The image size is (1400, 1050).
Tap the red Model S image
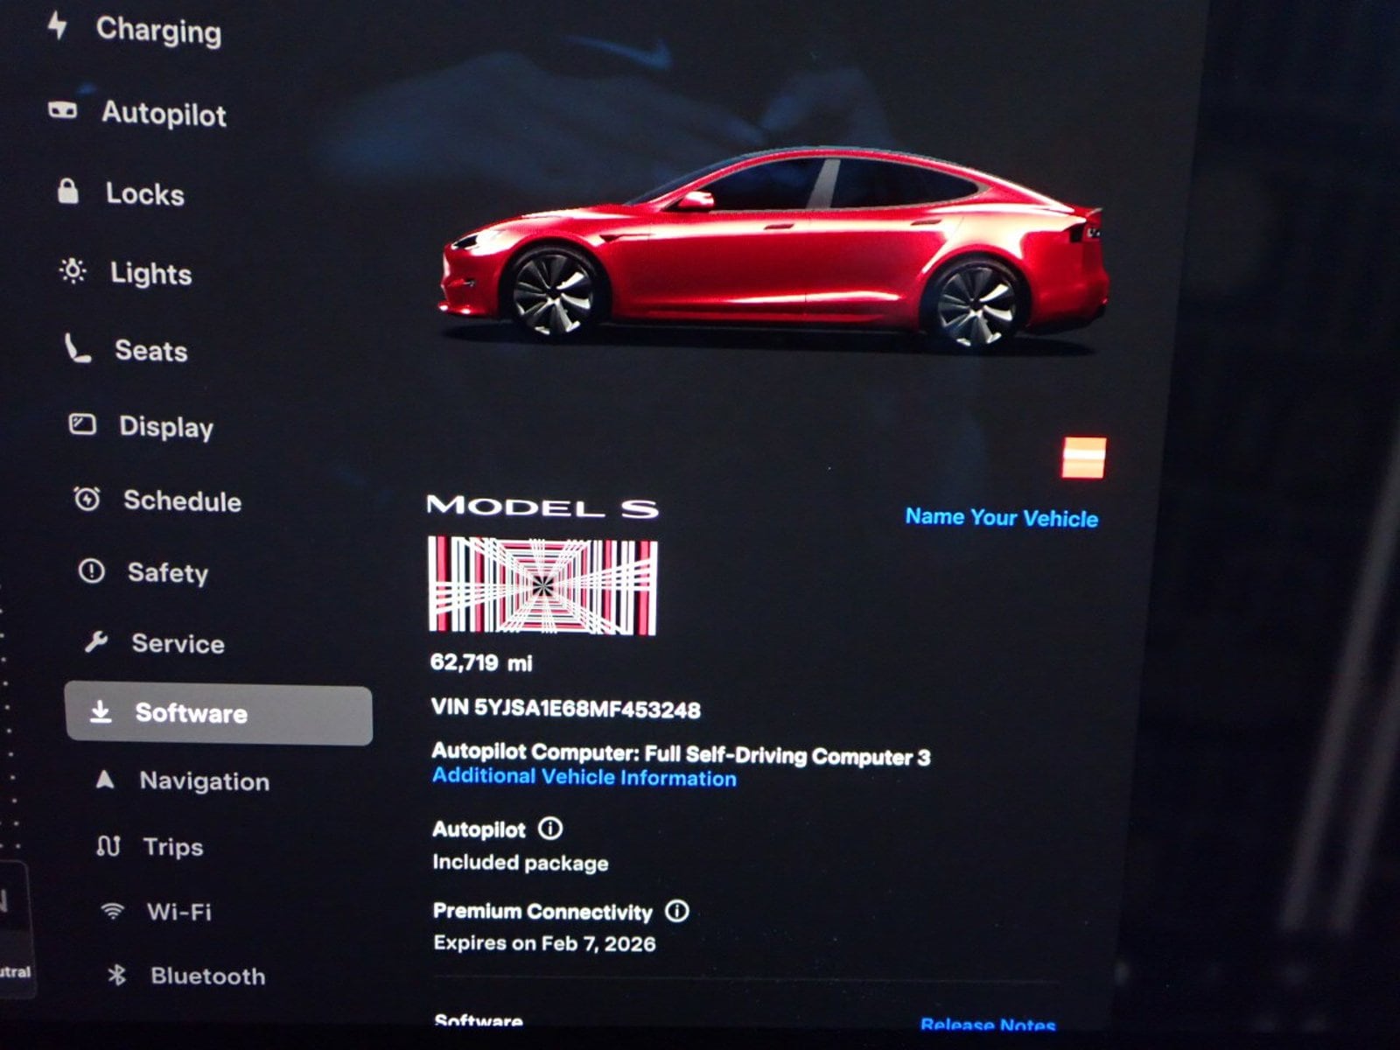[x=774, y=254]
